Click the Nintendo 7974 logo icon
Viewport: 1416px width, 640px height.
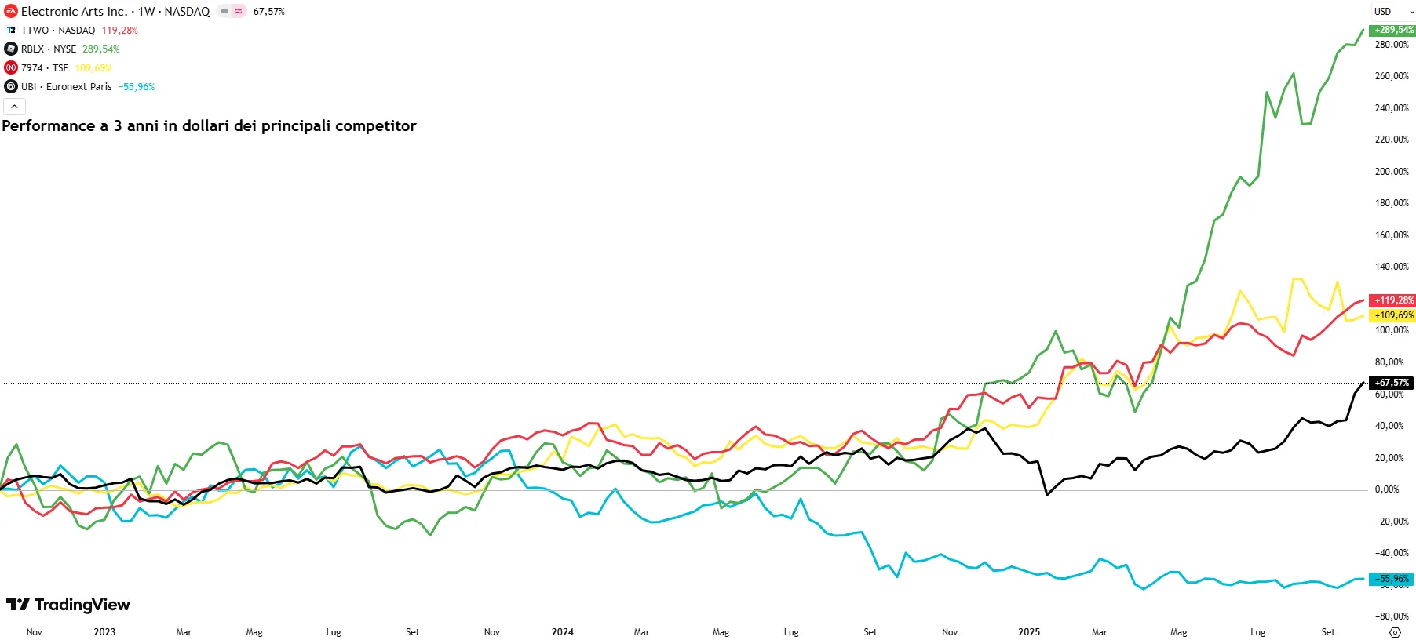pos(11,67)
